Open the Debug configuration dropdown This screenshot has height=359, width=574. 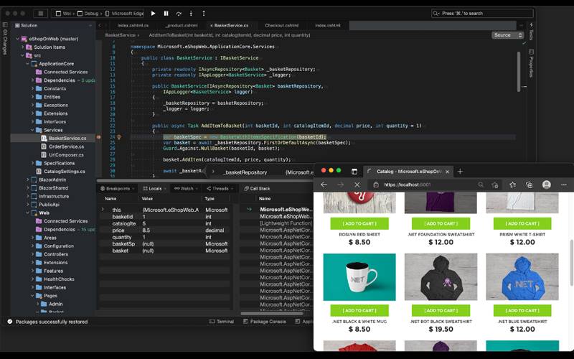point(88,13)
